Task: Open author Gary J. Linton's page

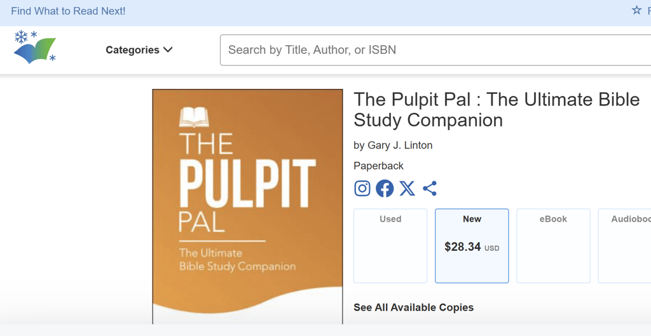Action: pyautogui.click(x=401, y=145)
